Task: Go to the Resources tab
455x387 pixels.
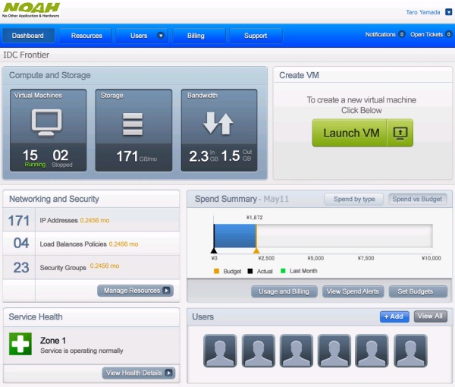Action: (86, 36)
